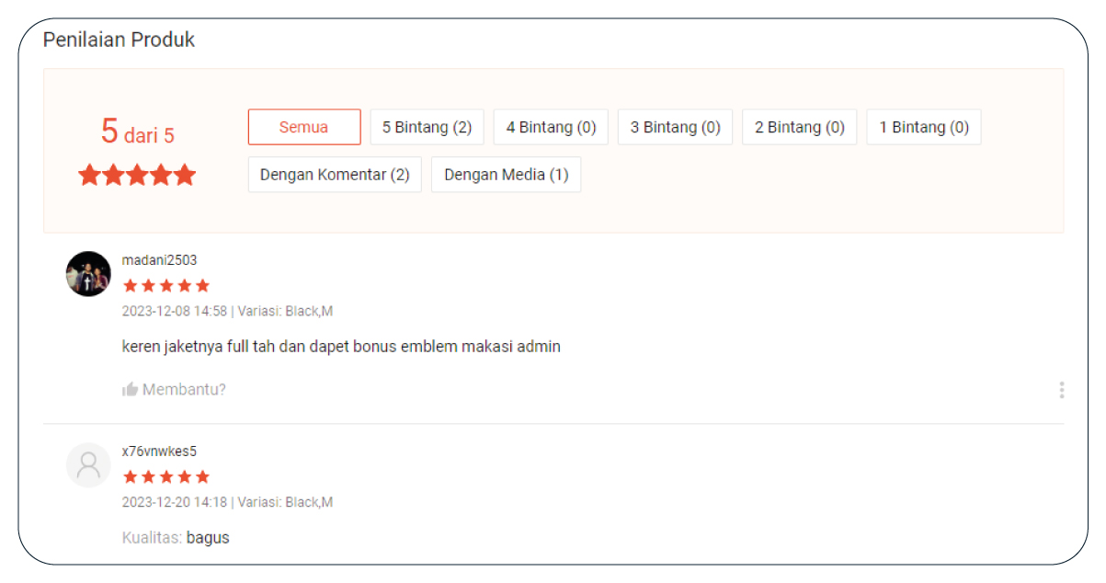This screenshot has width=1106, height=583.
Task: Click Membantu? text on first review
Action: (184, 389)
